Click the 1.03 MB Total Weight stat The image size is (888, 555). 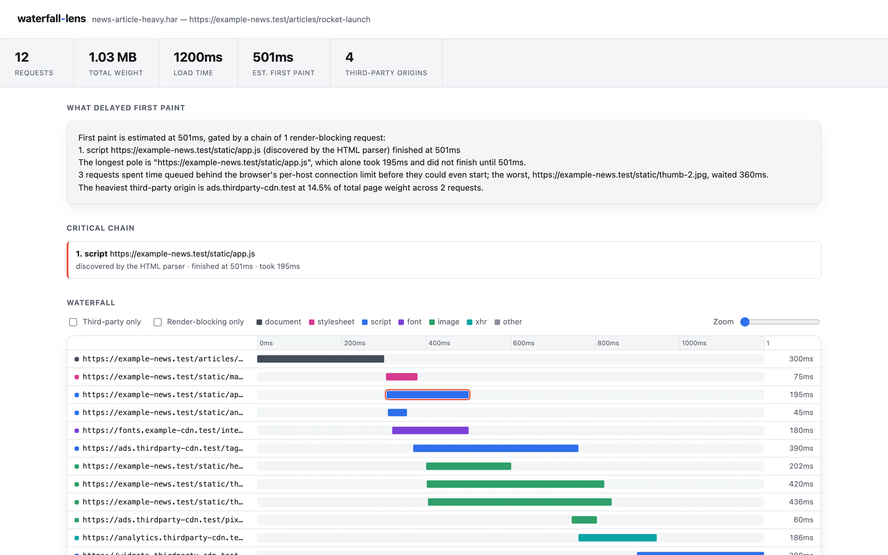(116, 63)
